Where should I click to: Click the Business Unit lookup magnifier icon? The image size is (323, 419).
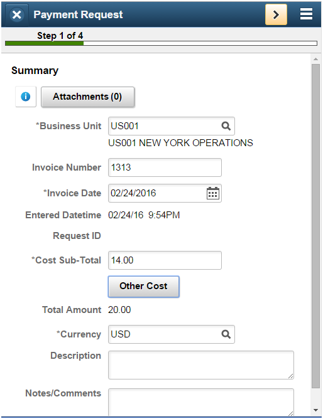(226, 126)
